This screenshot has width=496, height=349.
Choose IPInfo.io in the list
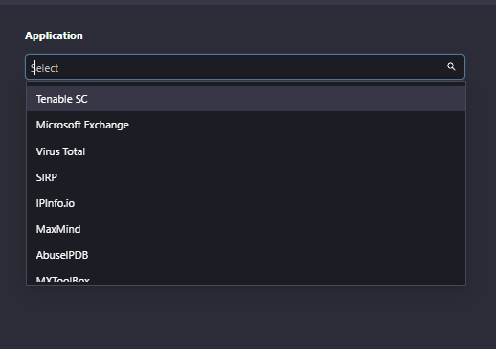click(x=246, y=203)
